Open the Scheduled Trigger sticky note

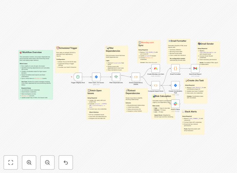(67, 59)
